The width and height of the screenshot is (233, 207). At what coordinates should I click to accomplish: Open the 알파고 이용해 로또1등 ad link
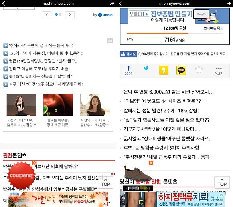[39, 68]
